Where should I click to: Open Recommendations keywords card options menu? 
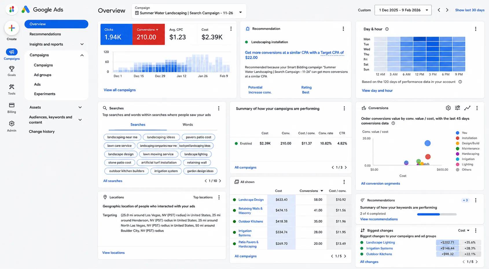[x=475, y=200]
